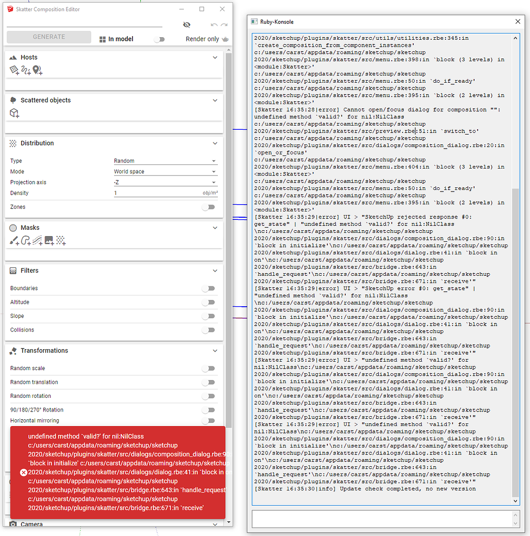Viewport: 530px width, 536px height.
Task: Add a curve host in the Hosts panel
Action: pyautogui.click(x=25, y=70)
